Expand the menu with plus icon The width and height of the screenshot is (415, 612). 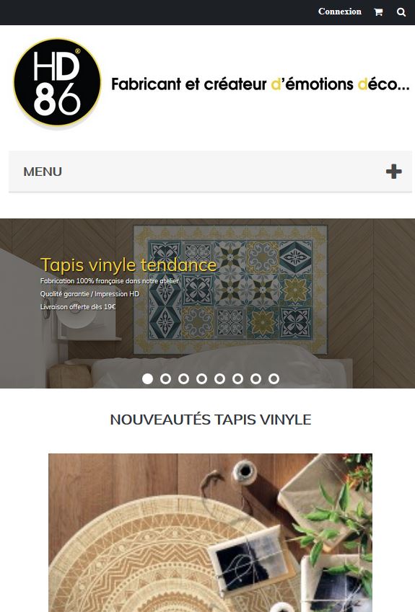[393, 172]
